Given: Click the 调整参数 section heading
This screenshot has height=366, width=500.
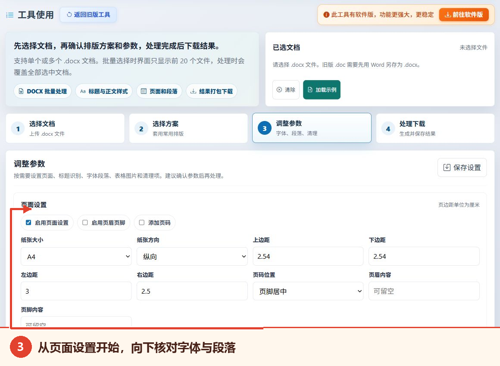Looking at the screenshot, I should pyautogui.click(x=29, y=164).
